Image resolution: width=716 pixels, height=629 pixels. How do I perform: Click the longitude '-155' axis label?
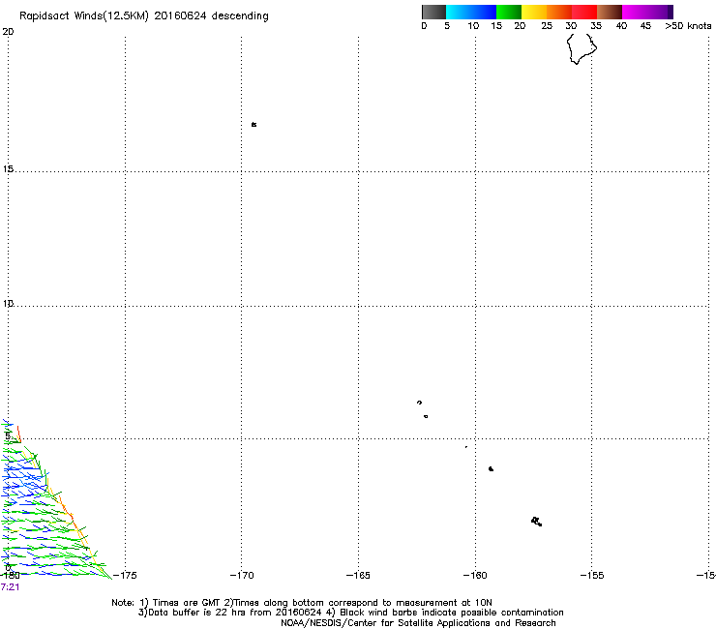pos(592,575)
